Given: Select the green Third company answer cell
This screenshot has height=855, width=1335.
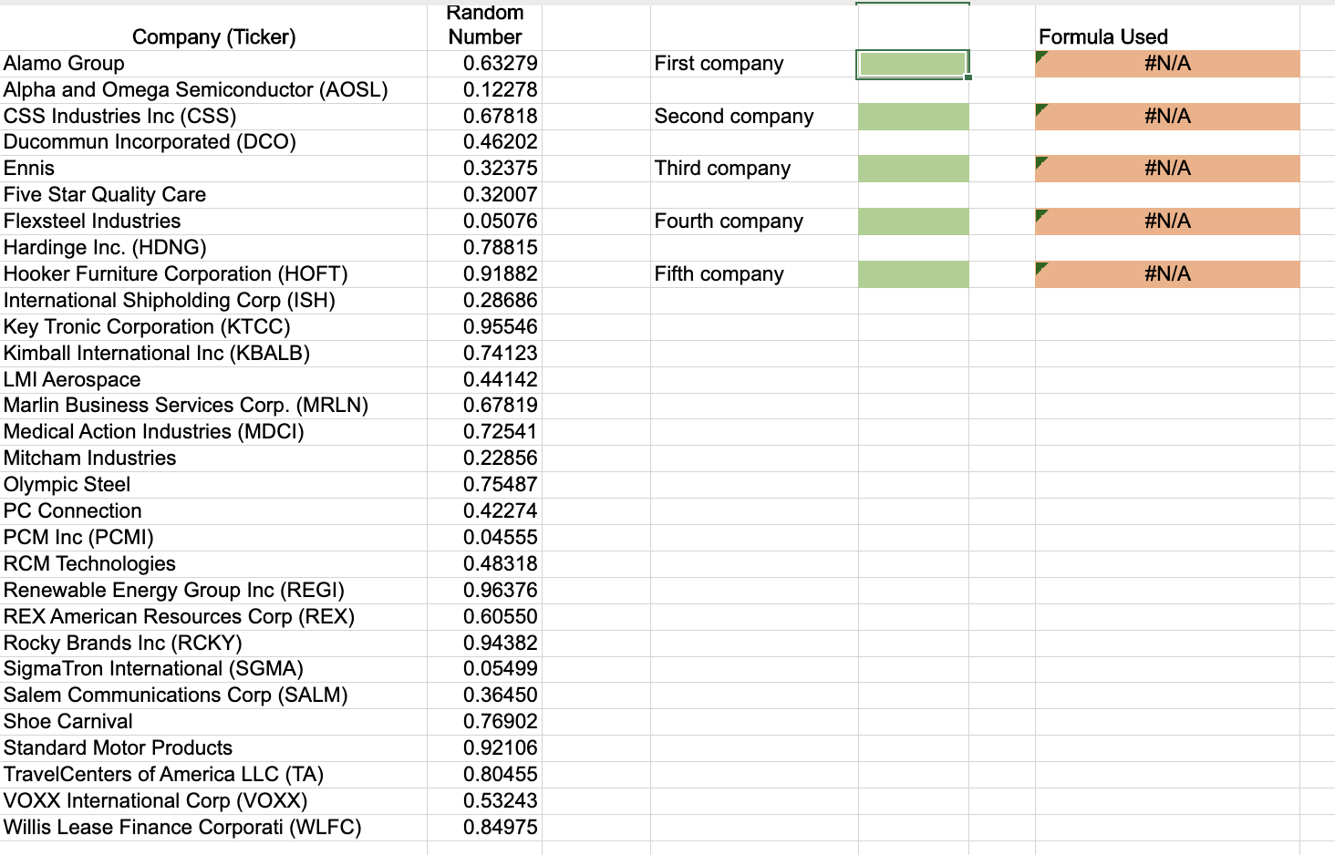Looking at the screenshot, I should 913,169.
